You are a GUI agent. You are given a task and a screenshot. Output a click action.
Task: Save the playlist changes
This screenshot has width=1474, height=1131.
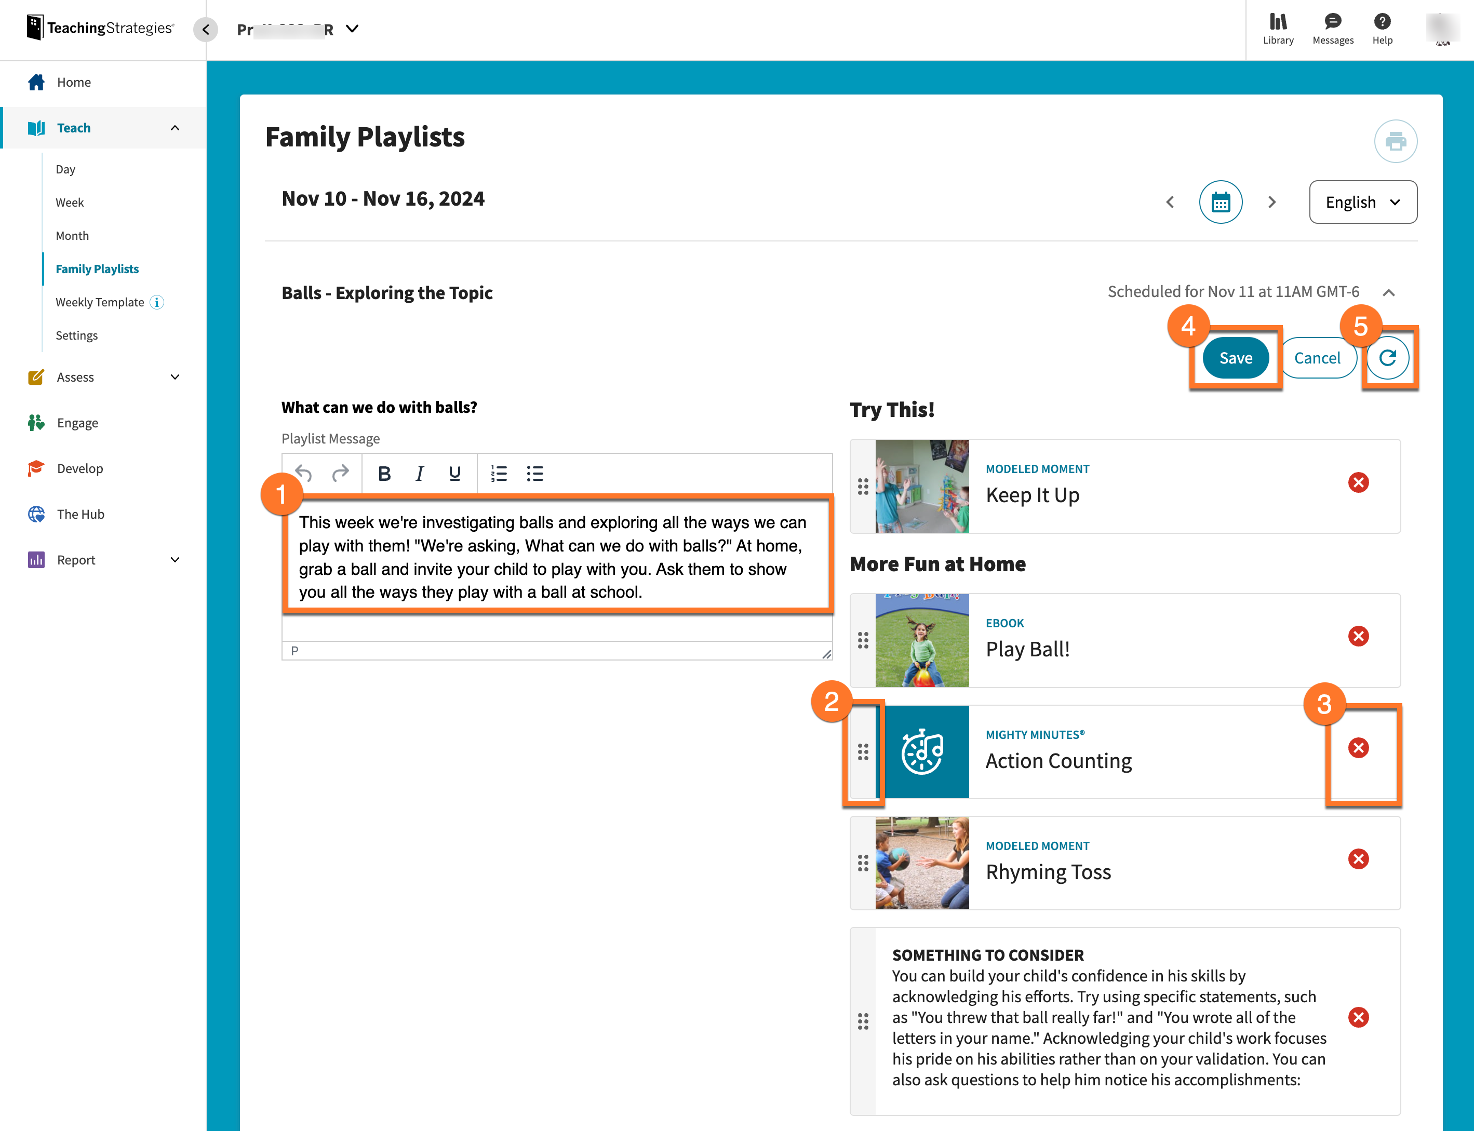1235,357
